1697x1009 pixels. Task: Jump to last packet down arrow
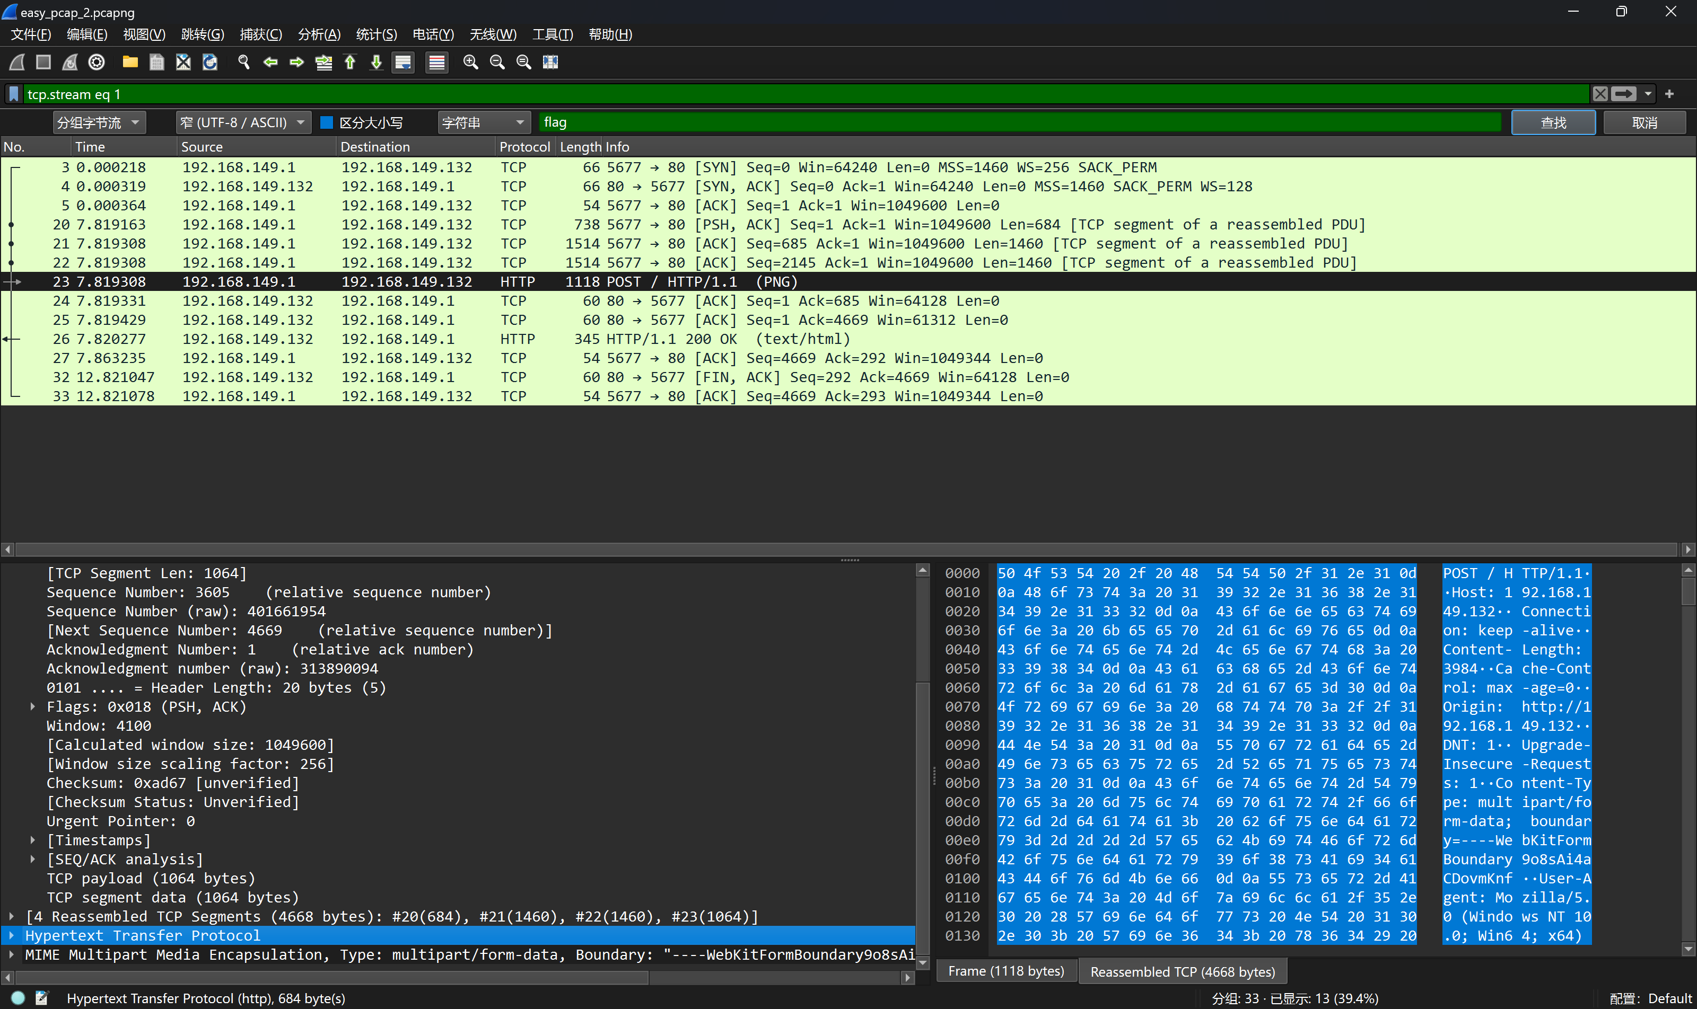click(x=377, y=62)
